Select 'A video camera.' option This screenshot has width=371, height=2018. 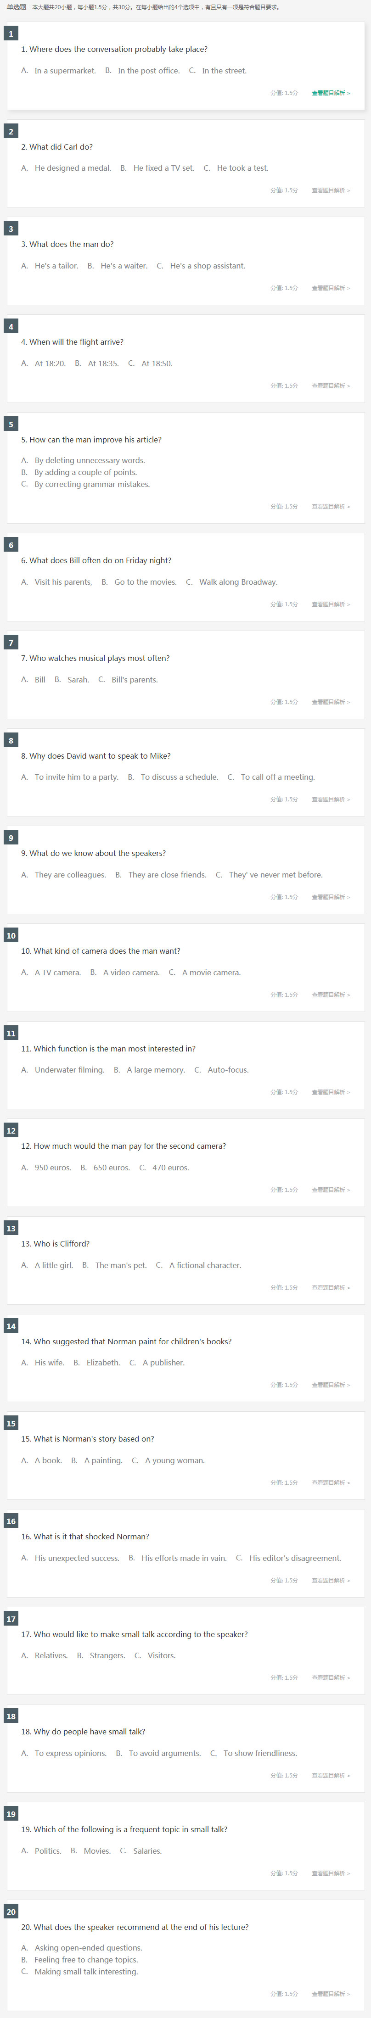coord(125,972)
